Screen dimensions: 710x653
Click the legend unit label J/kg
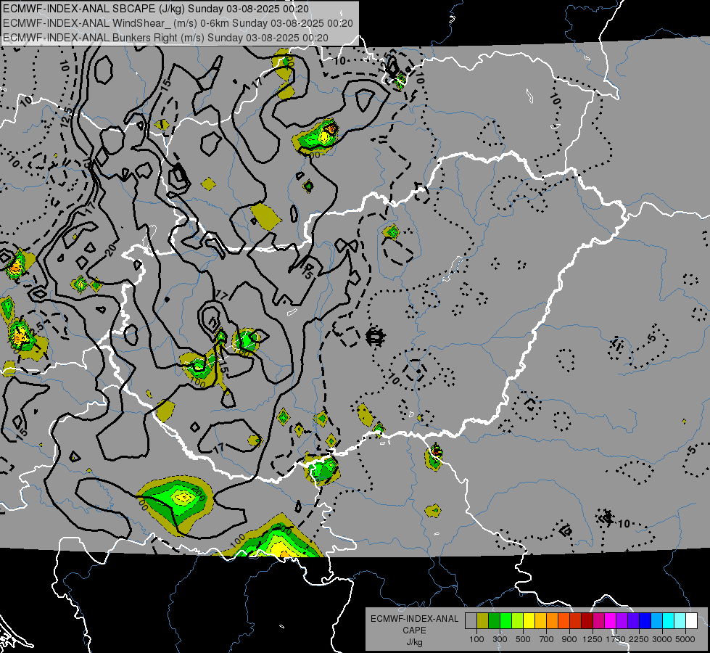pyautogui.click(x=414, y=642)
